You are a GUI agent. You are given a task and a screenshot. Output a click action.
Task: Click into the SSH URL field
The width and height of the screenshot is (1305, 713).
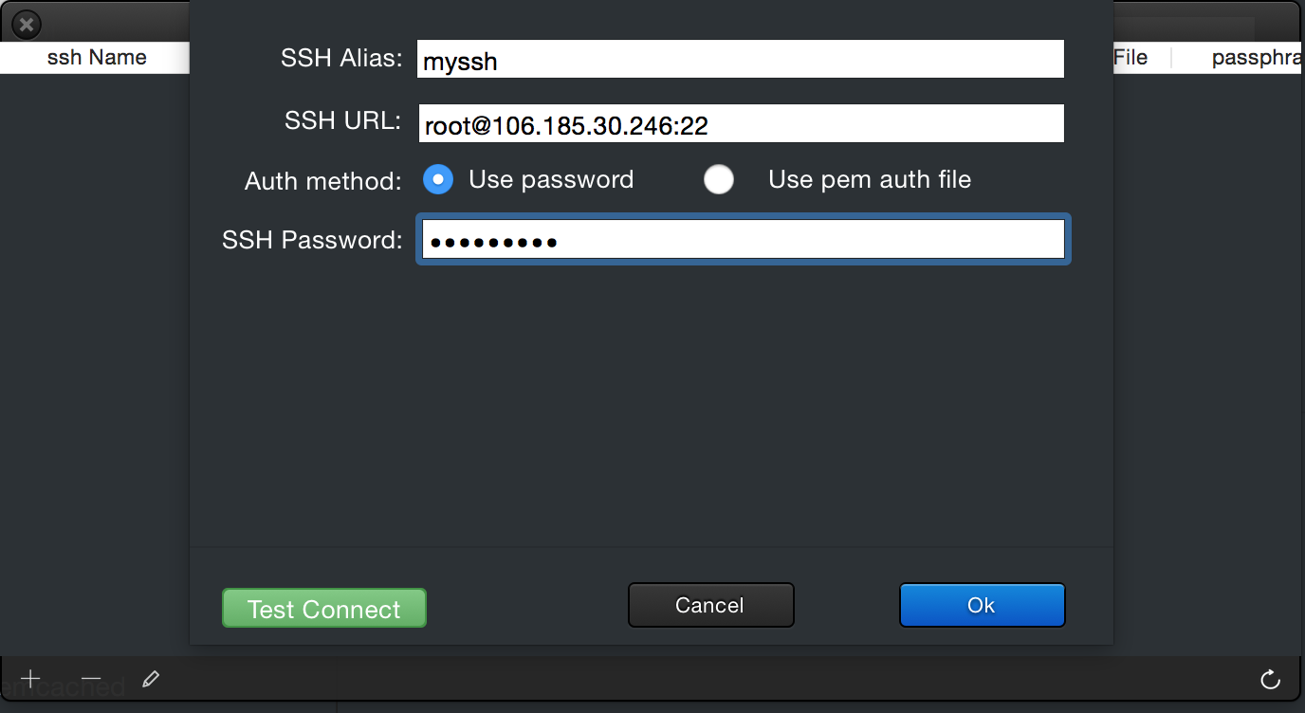740,123
